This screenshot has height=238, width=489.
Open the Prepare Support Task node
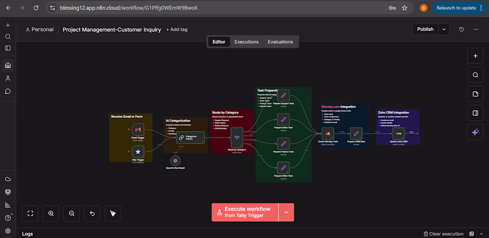click(284, 95)
